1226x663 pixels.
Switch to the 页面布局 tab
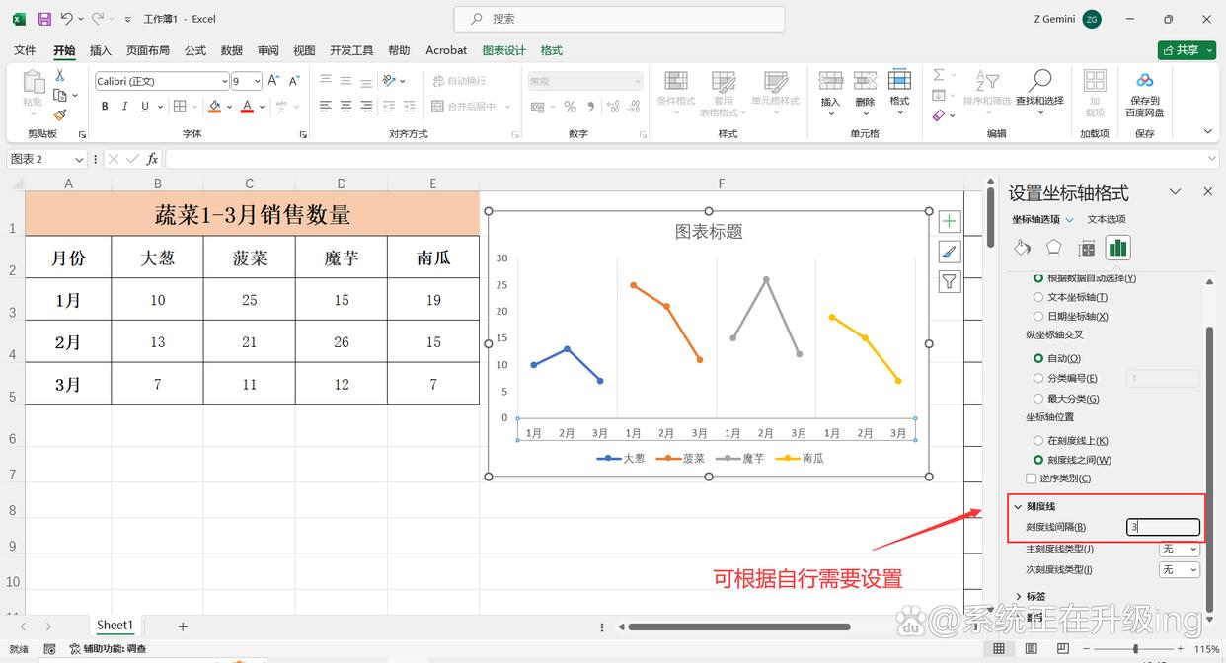click(148, 50)
